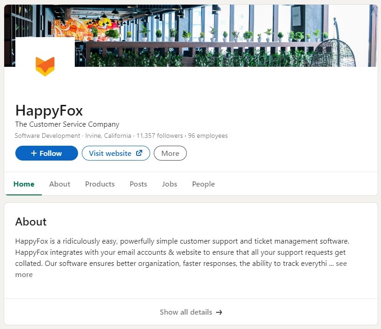Viewport: 381px width, 329px height.
Task: Open the More options button
Action: pos(170,153)
